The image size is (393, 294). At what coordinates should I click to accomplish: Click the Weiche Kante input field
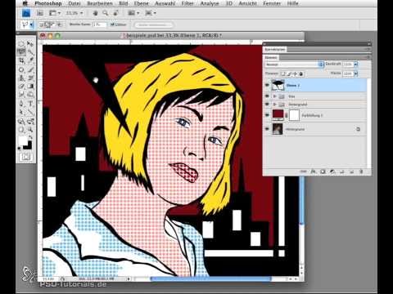click(99, 24)
